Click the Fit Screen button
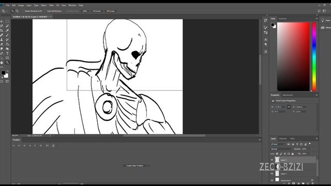 tap(97, 11)
